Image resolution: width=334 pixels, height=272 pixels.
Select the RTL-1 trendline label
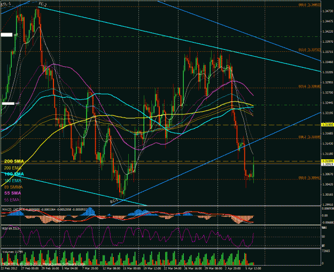pyautogui.click(x=6, y=4)
